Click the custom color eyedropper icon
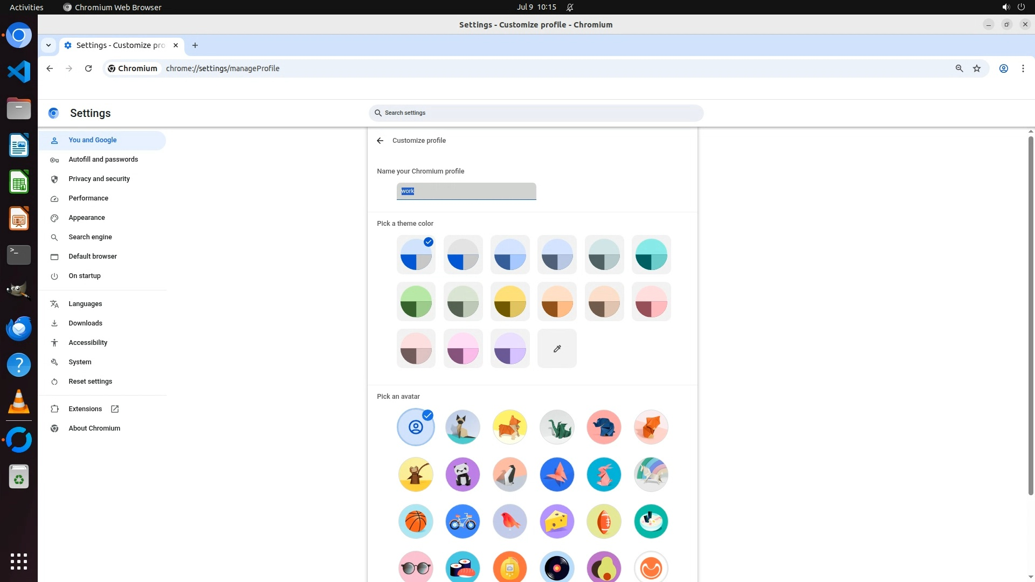 557,349
